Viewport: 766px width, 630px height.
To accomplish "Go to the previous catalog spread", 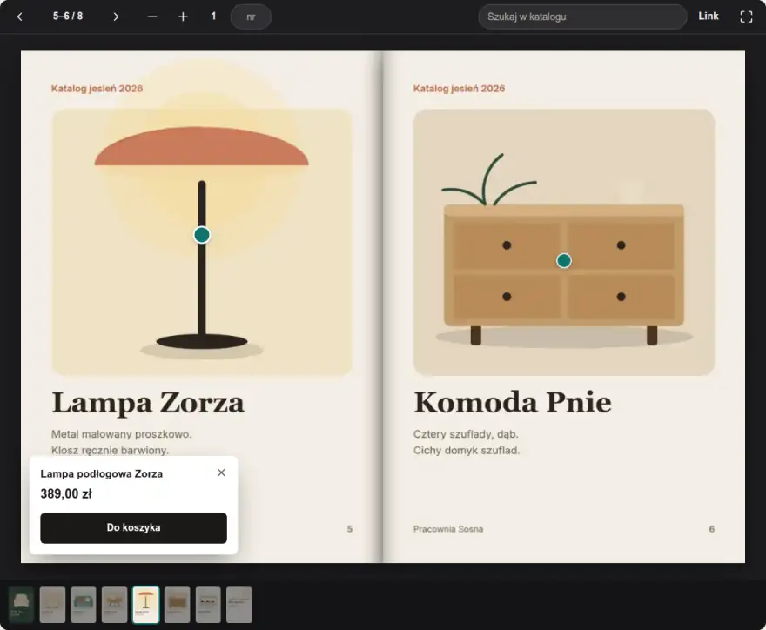I will (19, 17).
